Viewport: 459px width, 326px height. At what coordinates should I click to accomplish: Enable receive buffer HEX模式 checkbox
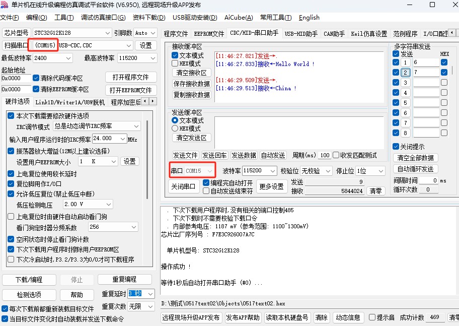point(175,63)
